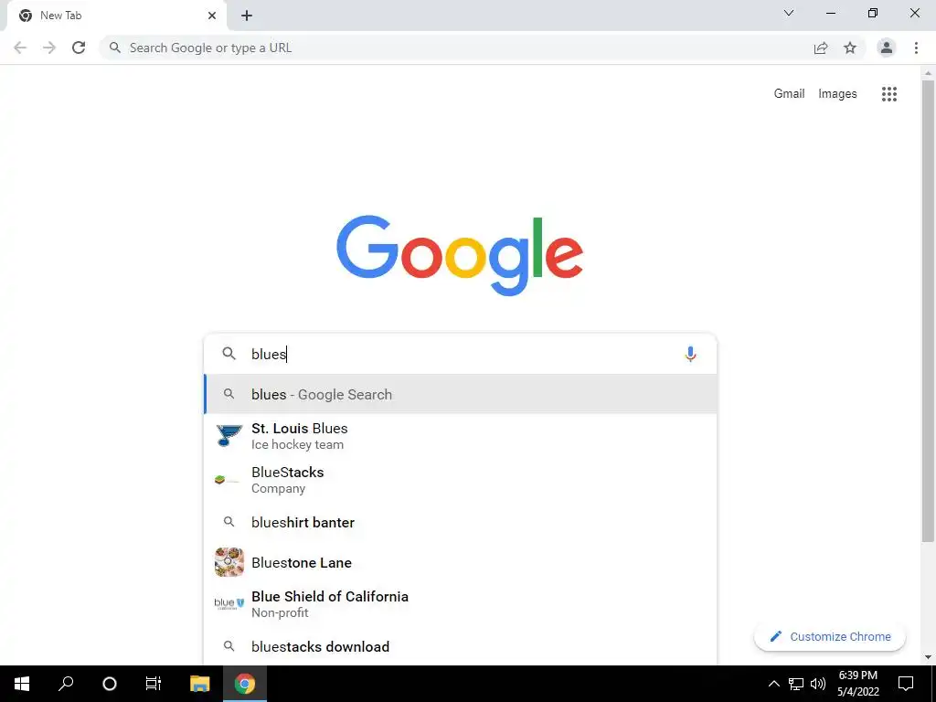Viewport: 936px width, 702px height.
Task: Select the 'blueshirt banter' suggestion
Action: [x=461, y=522]
